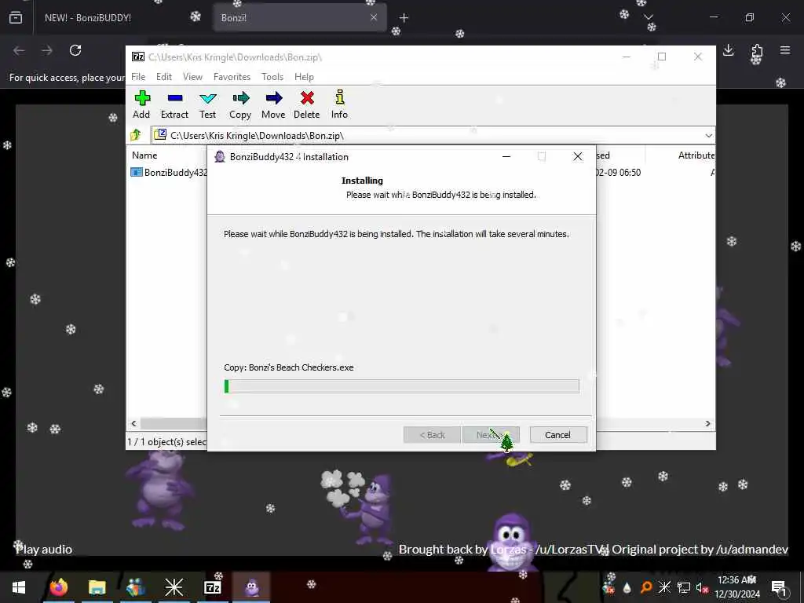The width and height of the screenshot is (804, 603).
Task: Sort the 7-Zip list by Name column
Action: point(144,155)
